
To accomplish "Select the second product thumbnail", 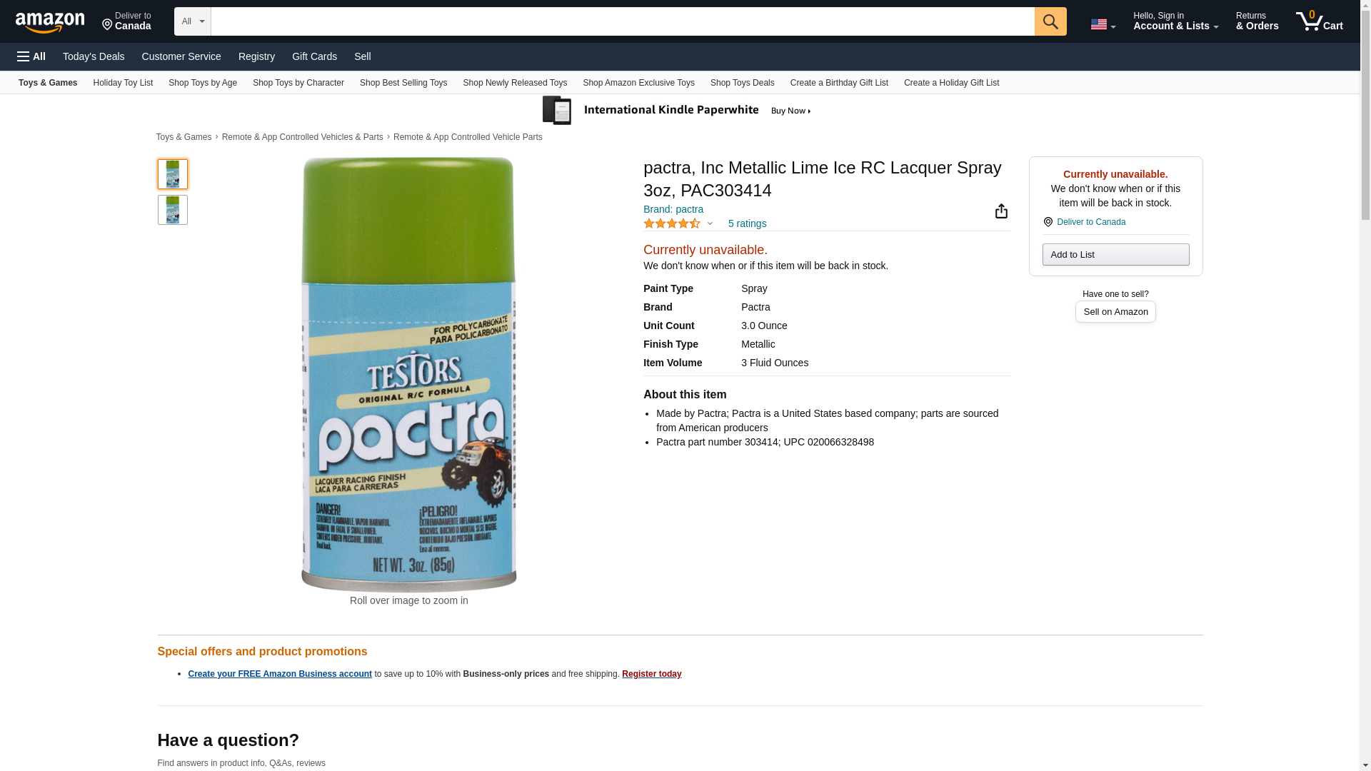I will pos(173,210).
